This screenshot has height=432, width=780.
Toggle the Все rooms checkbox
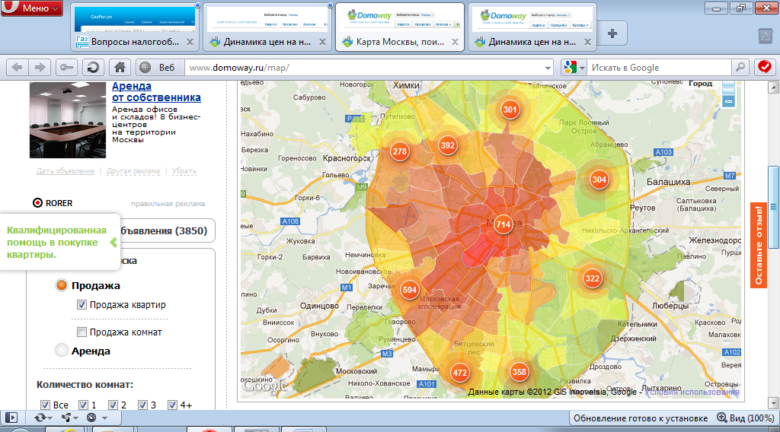click(x=45, y=405)
